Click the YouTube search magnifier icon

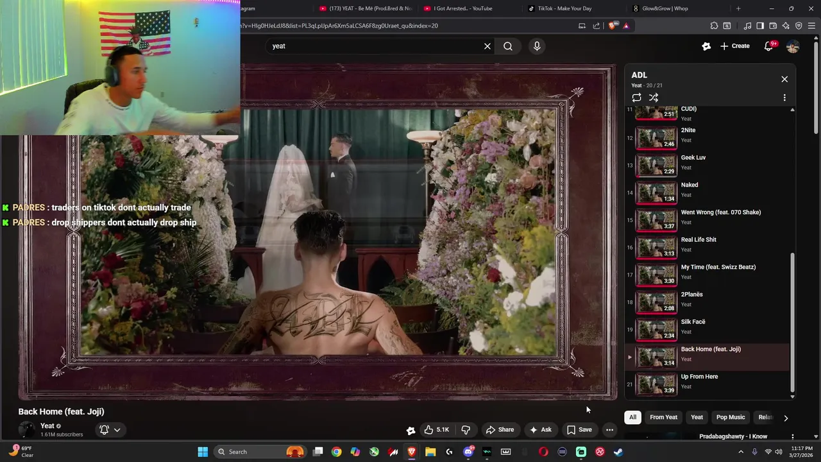coord(507,46)
